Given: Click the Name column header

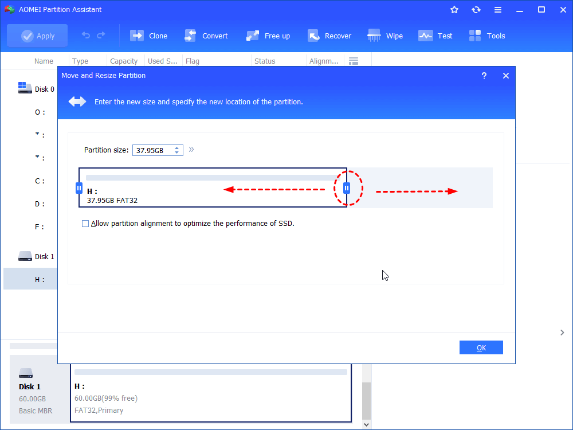Looking at the screenshot, I should (44, 61).
